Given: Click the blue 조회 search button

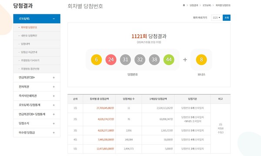Looking at the screenshot, I should point(227,18).
